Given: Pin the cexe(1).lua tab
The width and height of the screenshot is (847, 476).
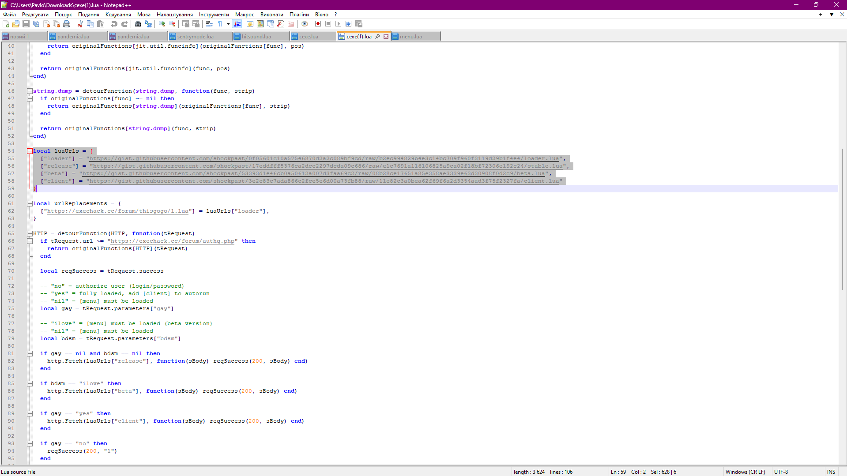Looking at the screenshot, I should (378, 36).
